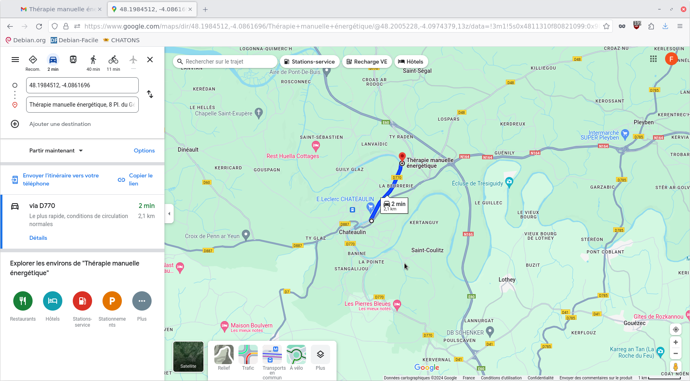Open the Google Maps hamburger menu
Image resolution: width=690 pixels, height=381 pixels.
pyautogui.click(x=15, y=60)
